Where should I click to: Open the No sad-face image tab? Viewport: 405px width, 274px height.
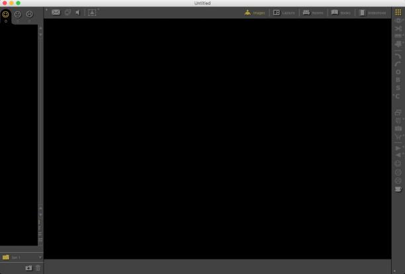pos(29,14)
